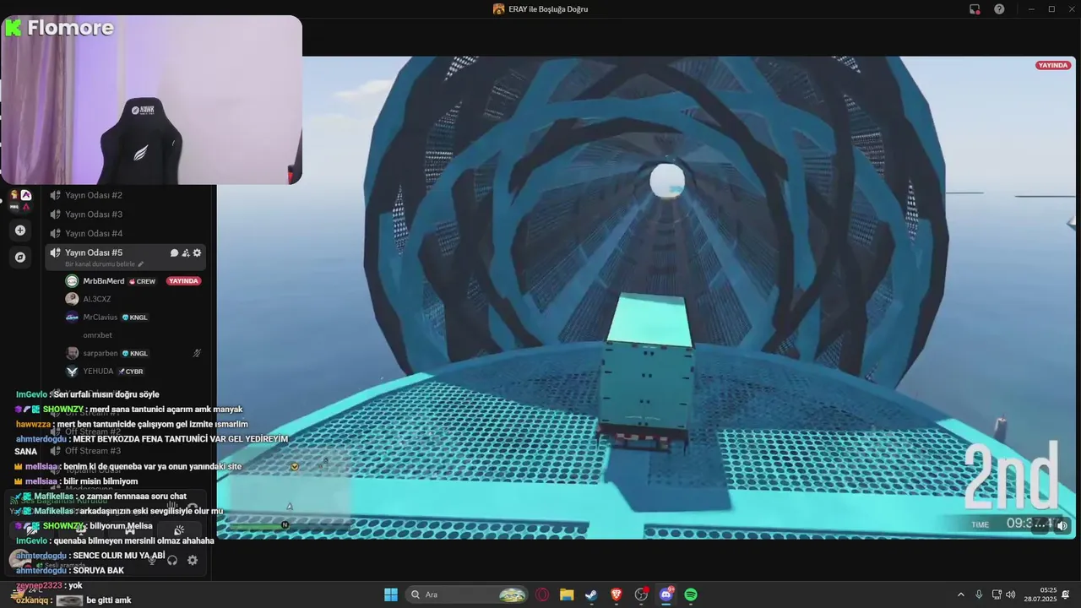
Task: Open chat for Yayın Odası #5
Action: [x=174, y=252]
